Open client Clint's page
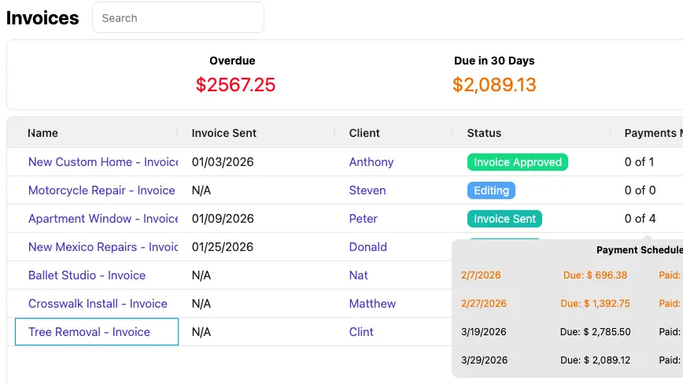The image size is (683, 384). [x=361, y=332]
